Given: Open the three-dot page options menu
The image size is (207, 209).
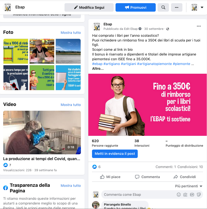Looking at the screenshot, I should coord(177,7).
